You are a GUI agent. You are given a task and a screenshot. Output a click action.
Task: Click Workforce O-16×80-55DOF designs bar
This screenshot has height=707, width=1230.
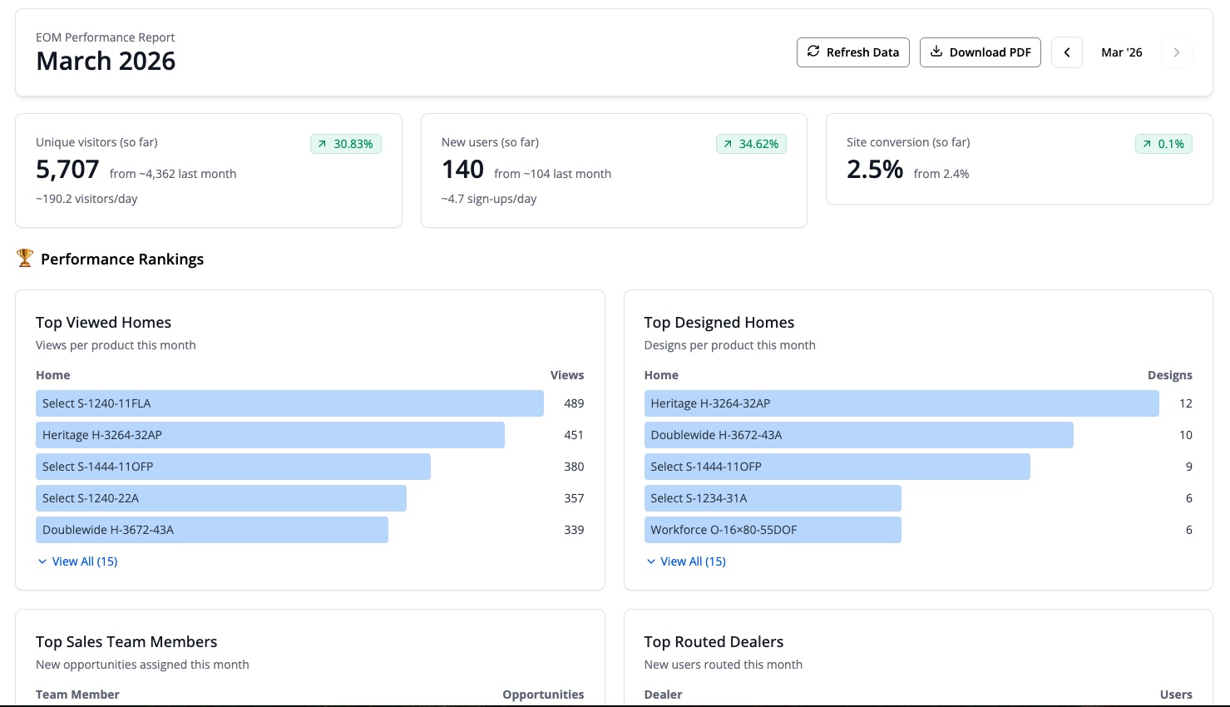[772, 530]
